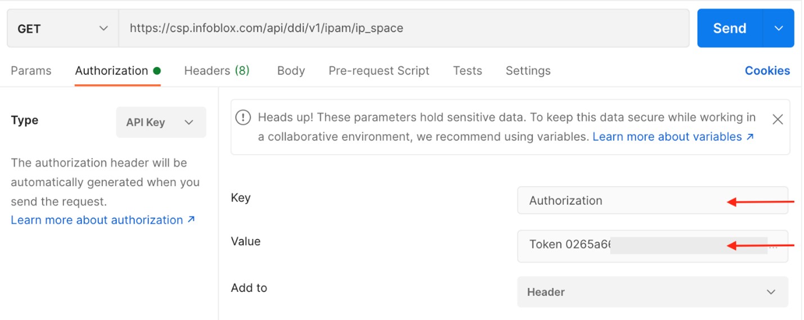Open the Send button dropdown arrow
This screenshot has width=804, height=320.
coord(778,29)
